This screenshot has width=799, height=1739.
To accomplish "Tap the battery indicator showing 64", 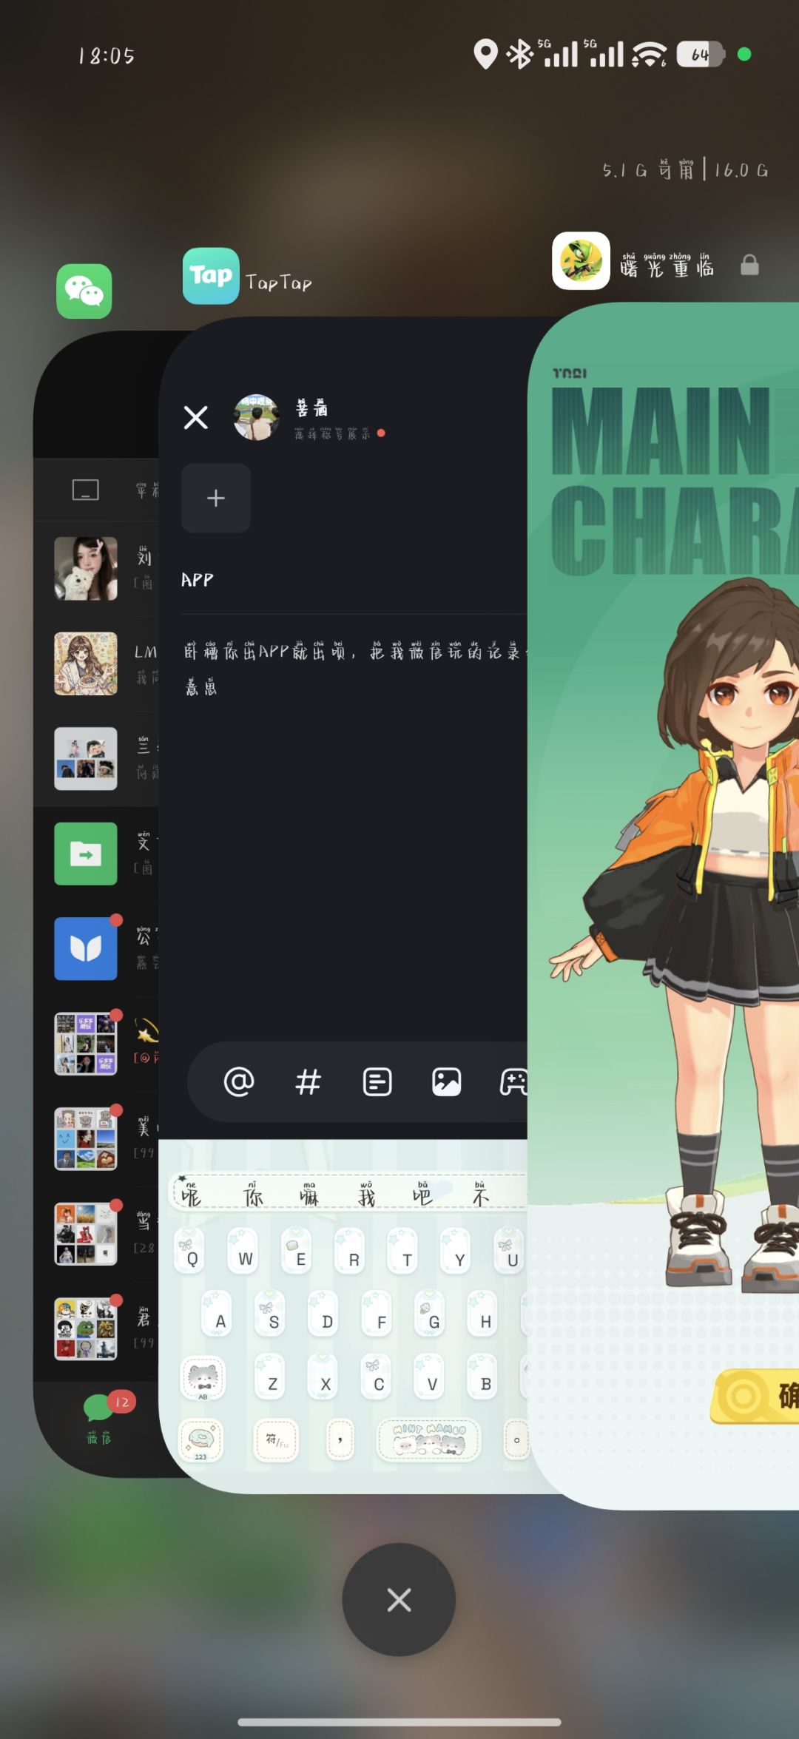I will coord(700,54).
